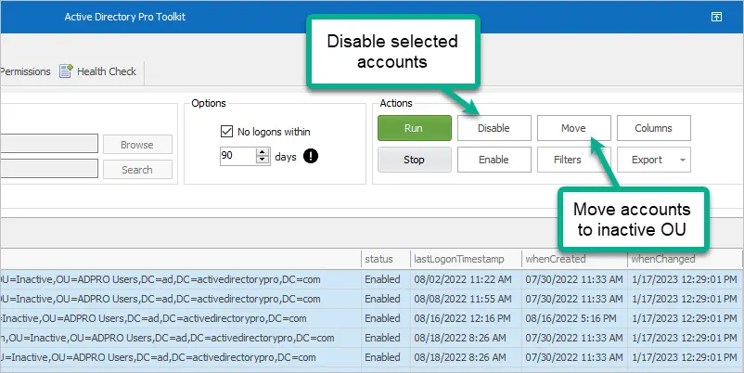Screen dimensions: 744x373
Task: Select row with 08/02/2022 11:22 AM logon
Action: [372, 279]
